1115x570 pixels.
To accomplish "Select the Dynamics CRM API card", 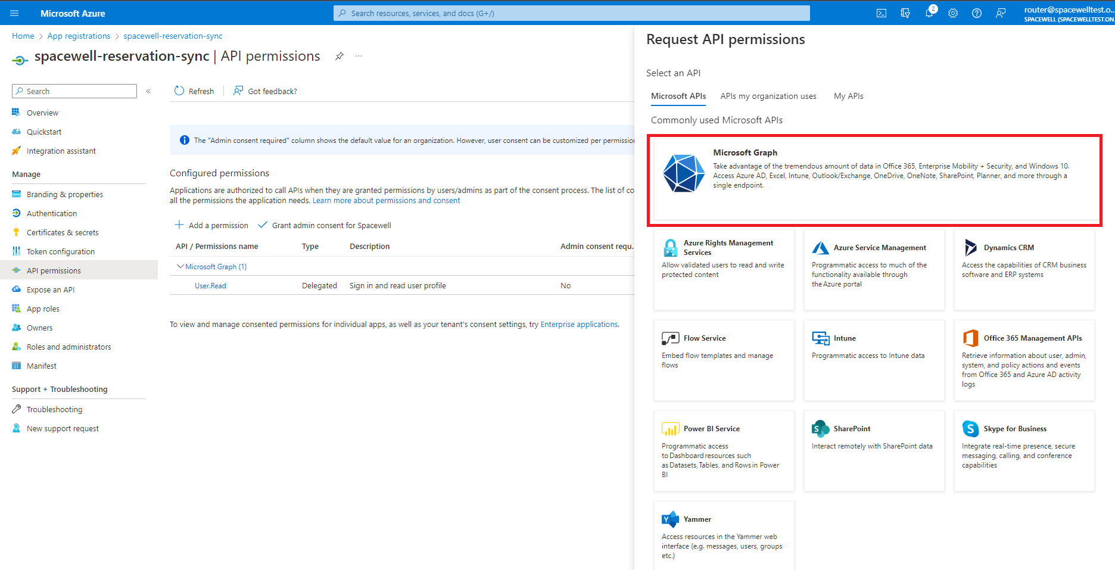I will tap(1024, 270).
